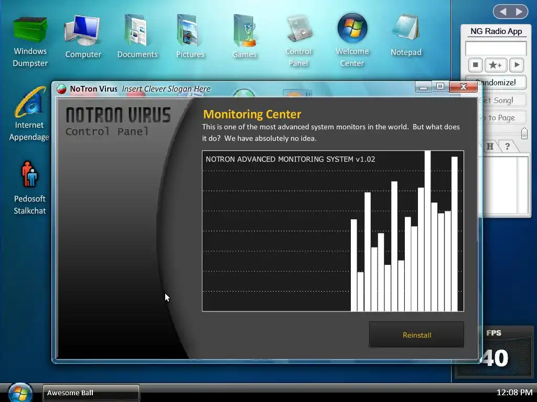Image resolution: width=537 pixels, height=402 pixels.
Task: Click the NoTron Virus title bar icon
Action: [61, 89]
